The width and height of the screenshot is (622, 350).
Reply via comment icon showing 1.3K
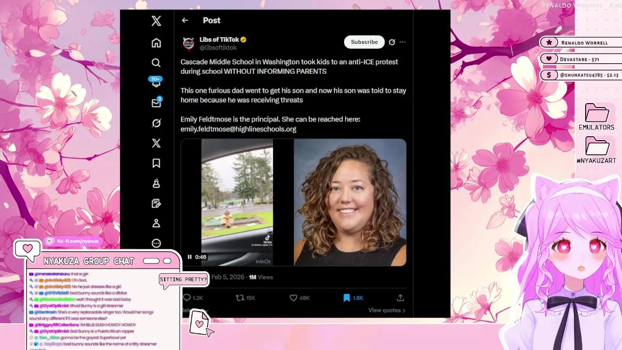pyautogui.click(x=192, y=297)
